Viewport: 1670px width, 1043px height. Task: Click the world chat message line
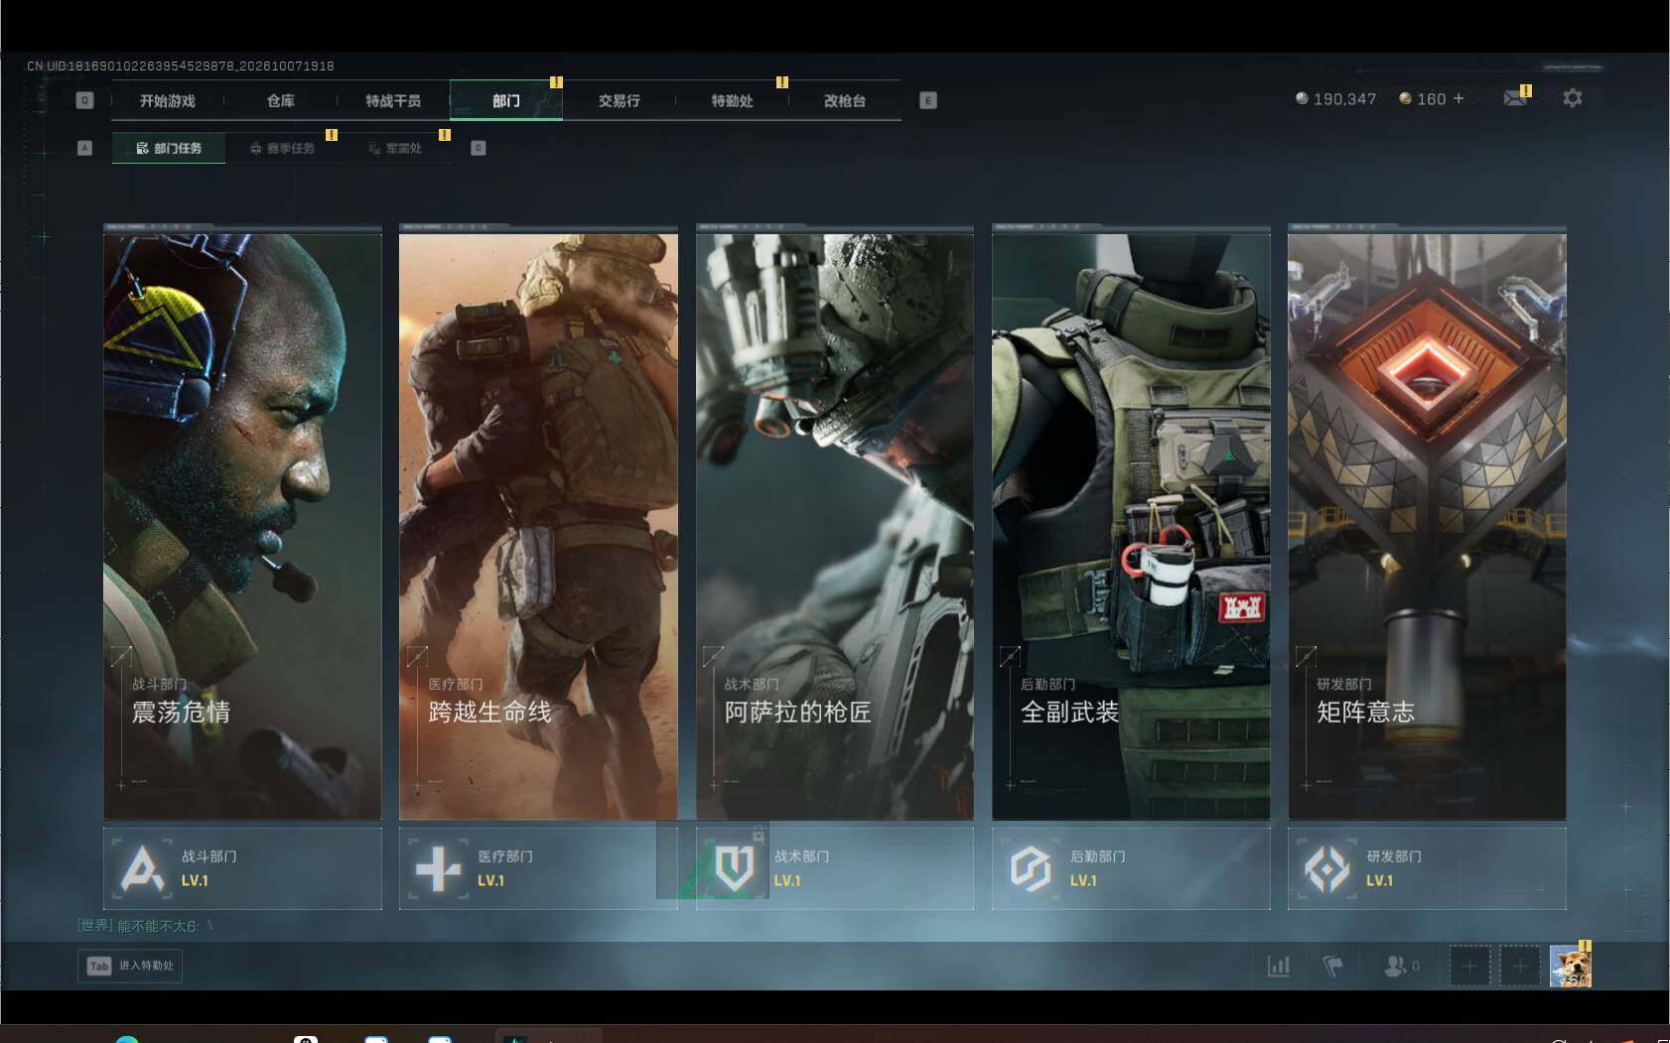pyautogui.click(x=145, y=926)
